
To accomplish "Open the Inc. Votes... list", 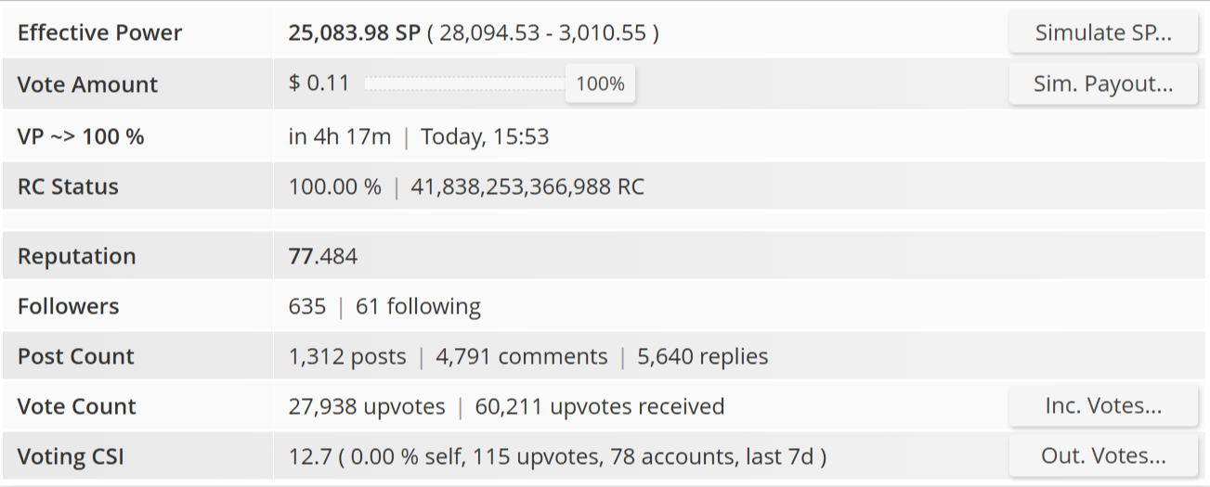I will [x=1103, y=406].
